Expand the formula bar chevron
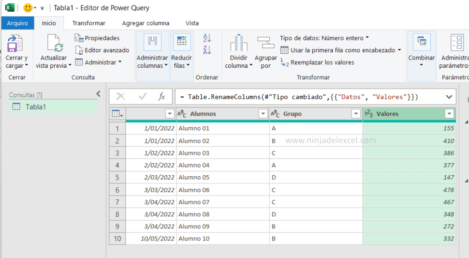 point(449,97)
